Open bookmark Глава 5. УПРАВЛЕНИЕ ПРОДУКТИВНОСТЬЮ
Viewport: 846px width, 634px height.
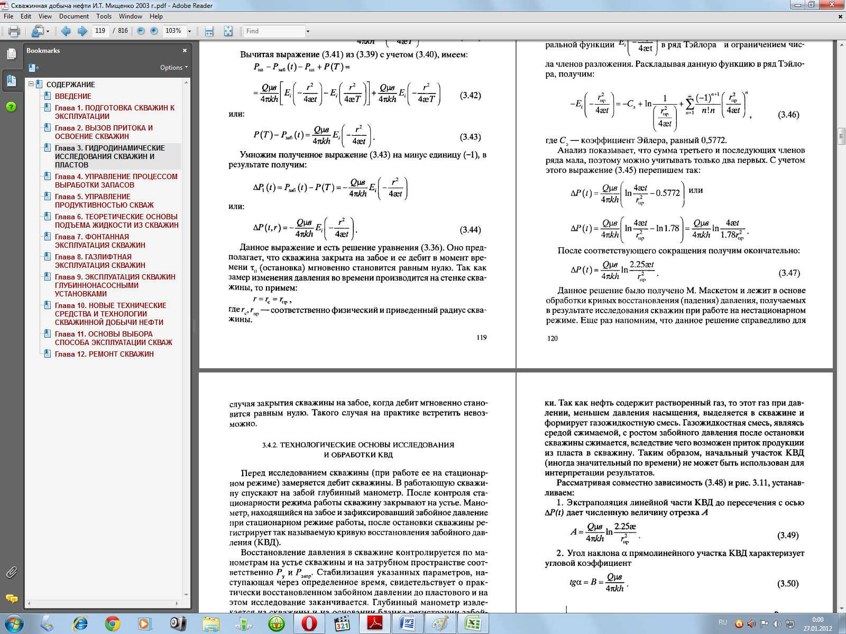click(104, 201)
